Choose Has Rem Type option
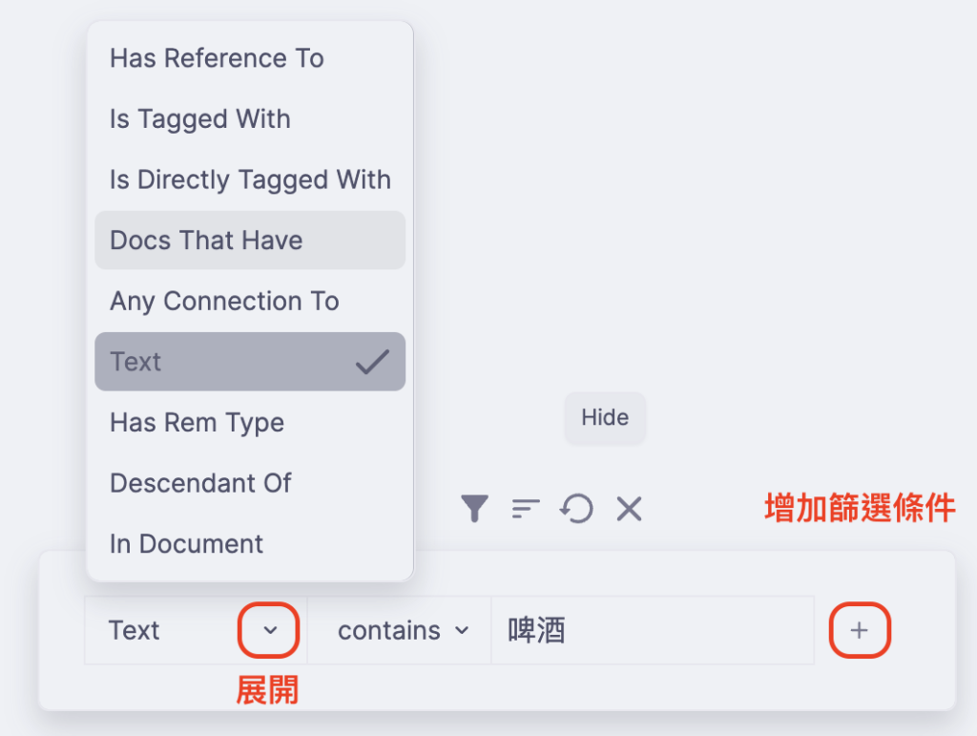 (197, 422)
